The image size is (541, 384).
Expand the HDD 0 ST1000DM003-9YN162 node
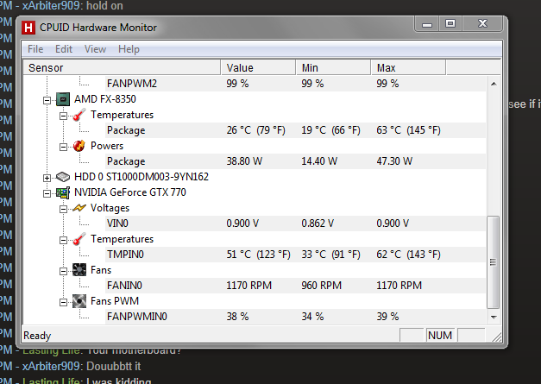(x=47, y=178)
